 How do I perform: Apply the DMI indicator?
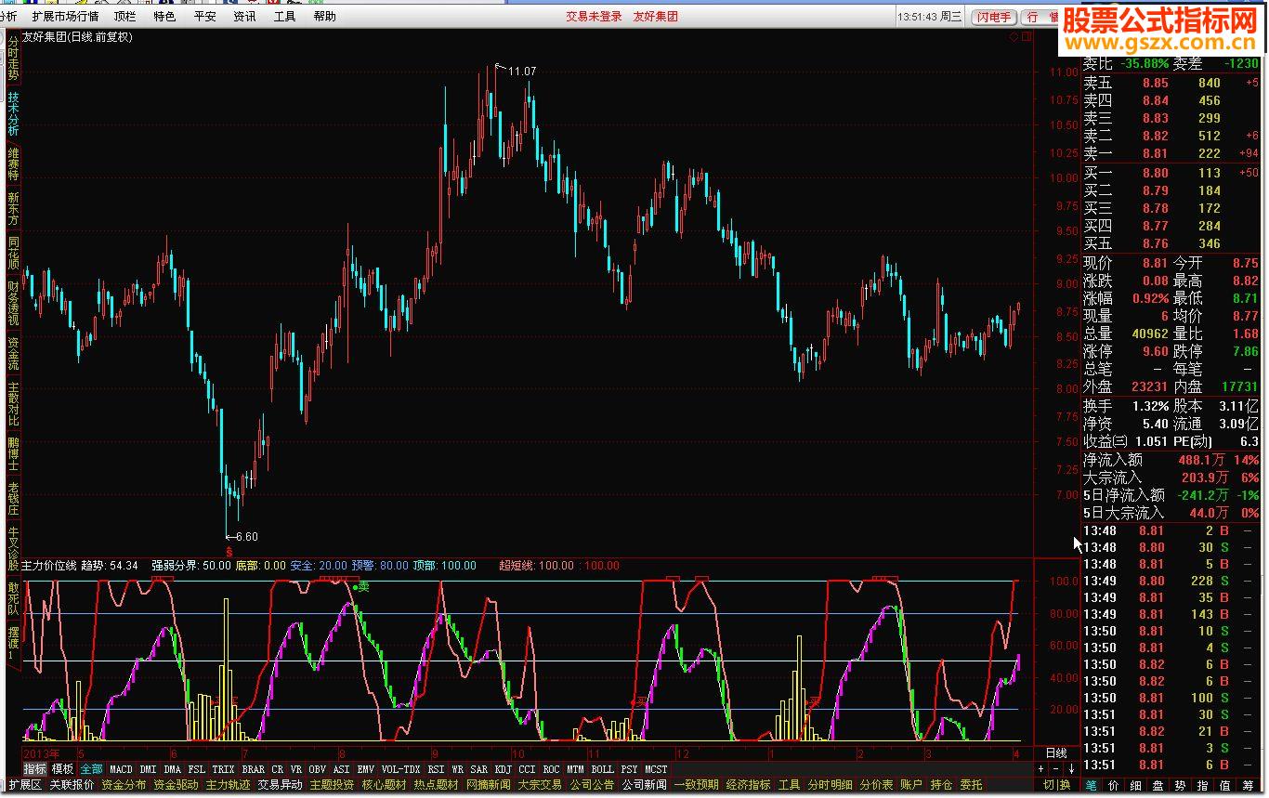(x=148, y=769)
